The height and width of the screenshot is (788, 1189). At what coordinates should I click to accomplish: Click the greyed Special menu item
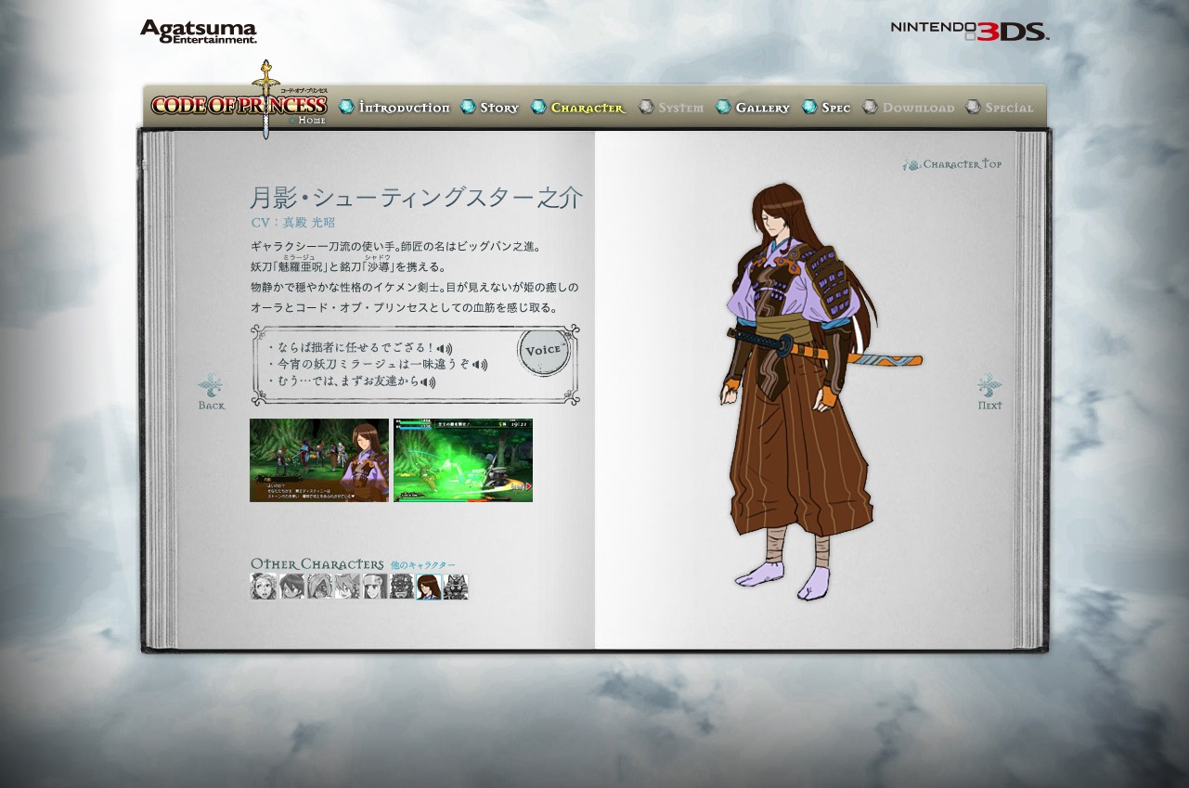[1000, 108]
